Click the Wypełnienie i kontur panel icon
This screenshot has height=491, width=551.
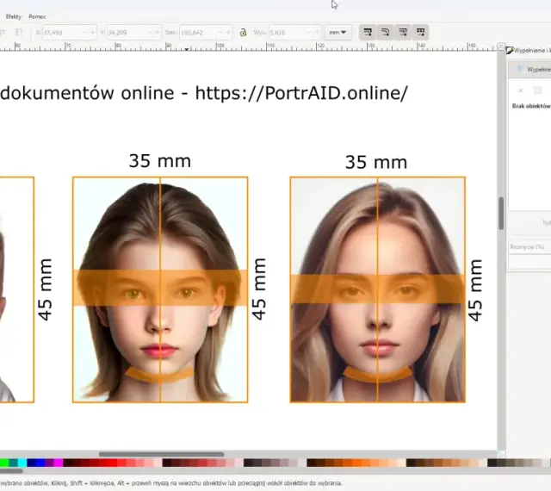pos(509,51)
